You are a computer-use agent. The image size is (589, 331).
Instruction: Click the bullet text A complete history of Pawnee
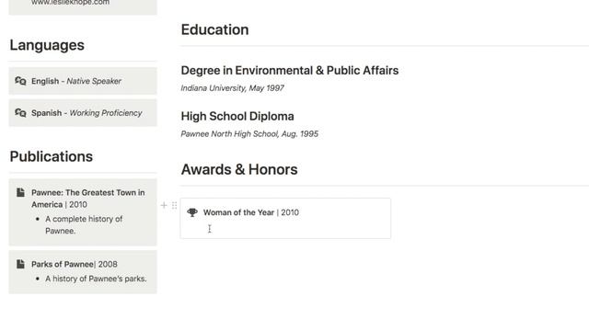(x=84, y=224)
